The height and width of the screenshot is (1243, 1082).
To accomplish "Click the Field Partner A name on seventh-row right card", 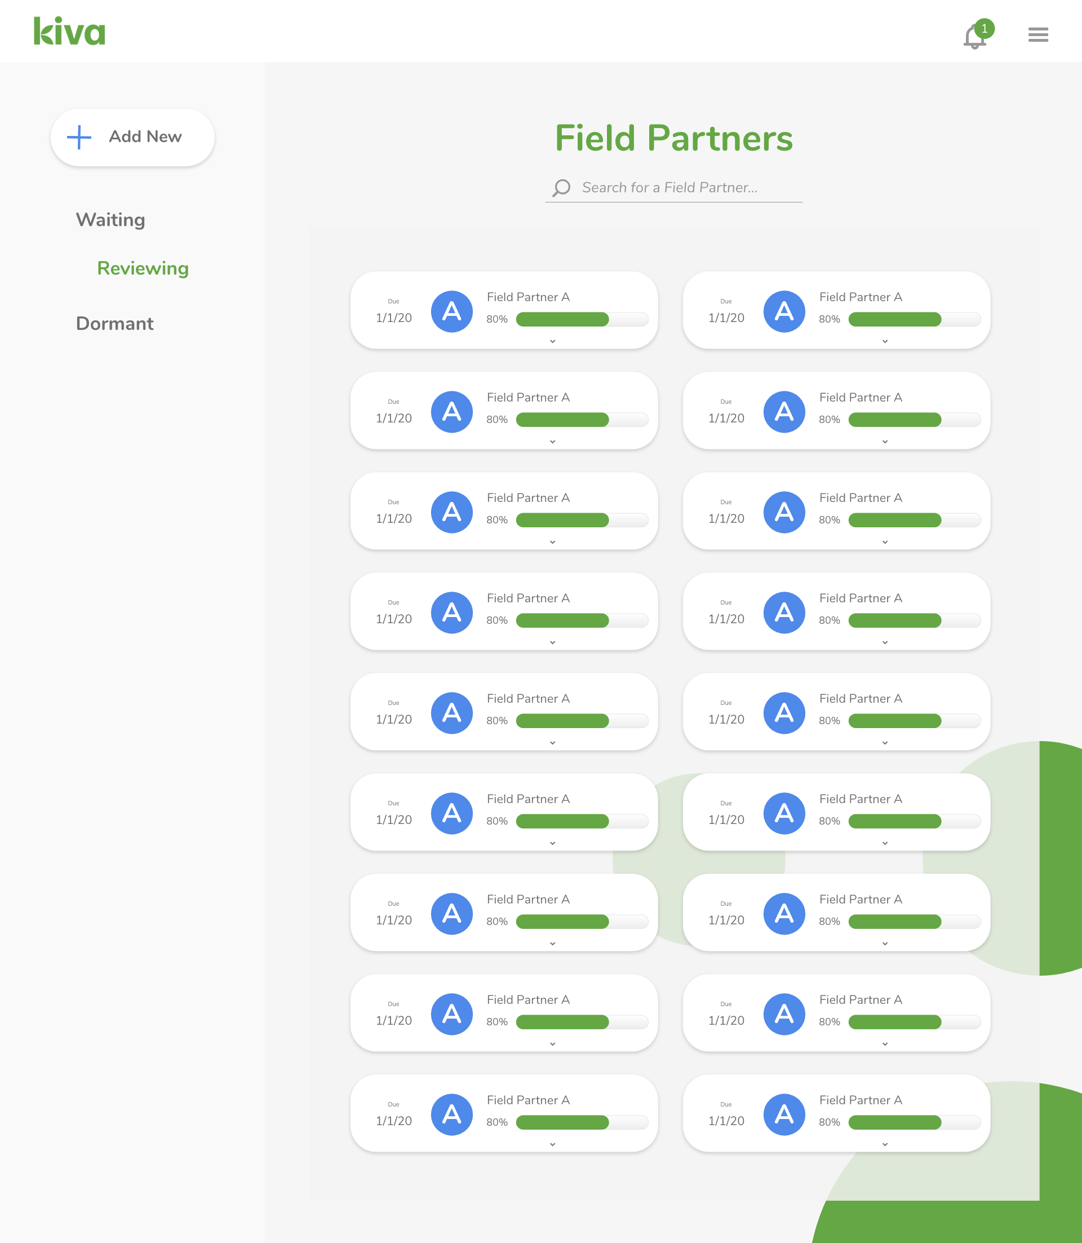I will point(861,898).
